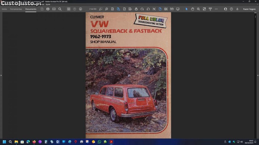This screenshot has height=145, width=259.
Task: Go to next page with down arrow
Action: coord(80,9)
